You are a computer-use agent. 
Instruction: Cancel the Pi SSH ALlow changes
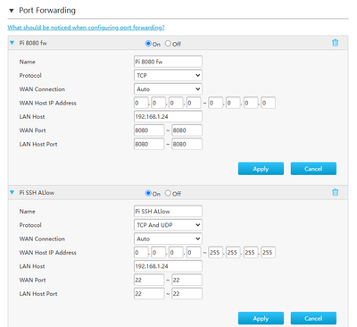313,318
